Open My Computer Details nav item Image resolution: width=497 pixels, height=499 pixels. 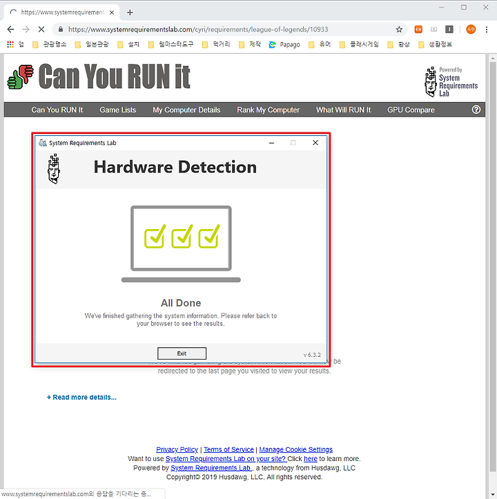click(186, 110)
